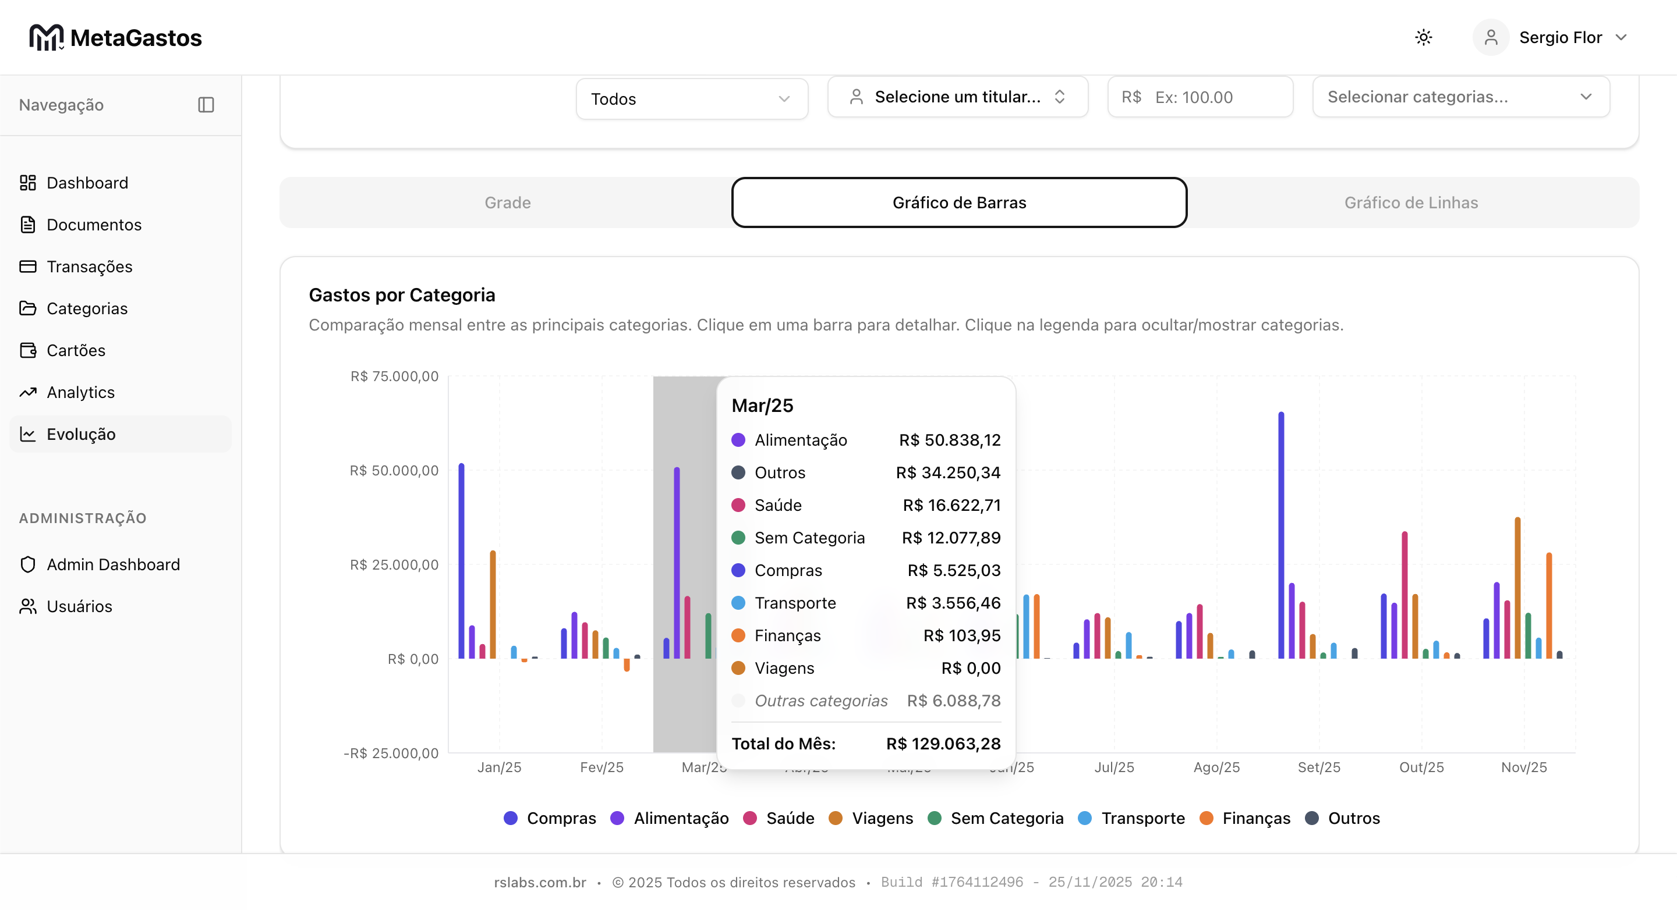
Task: Open the Documentos page
Action: pos(94,225)
